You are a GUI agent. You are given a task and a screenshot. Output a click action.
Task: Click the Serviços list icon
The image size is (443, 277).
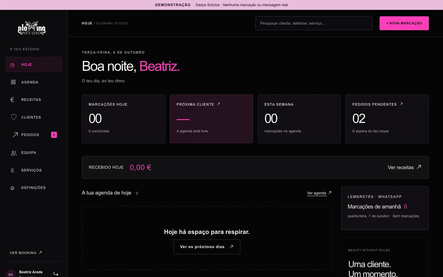(12, 170)
